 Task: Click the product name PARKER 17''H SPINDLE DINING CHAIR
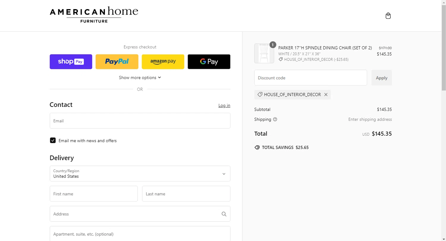click(325, 48)
